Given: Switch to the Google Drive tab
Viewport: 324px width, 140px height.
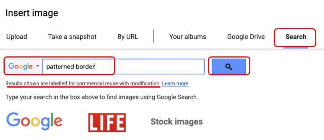Looking at the screenshot, I should point(246,37).
